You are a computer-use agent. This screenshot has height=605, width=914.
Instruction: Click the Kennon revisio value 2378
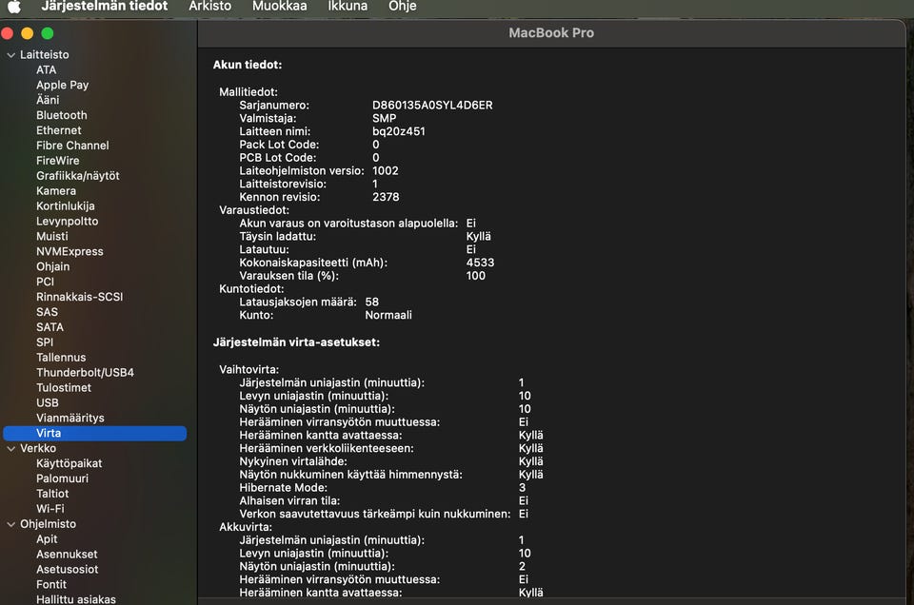click(x=386, y=198)
